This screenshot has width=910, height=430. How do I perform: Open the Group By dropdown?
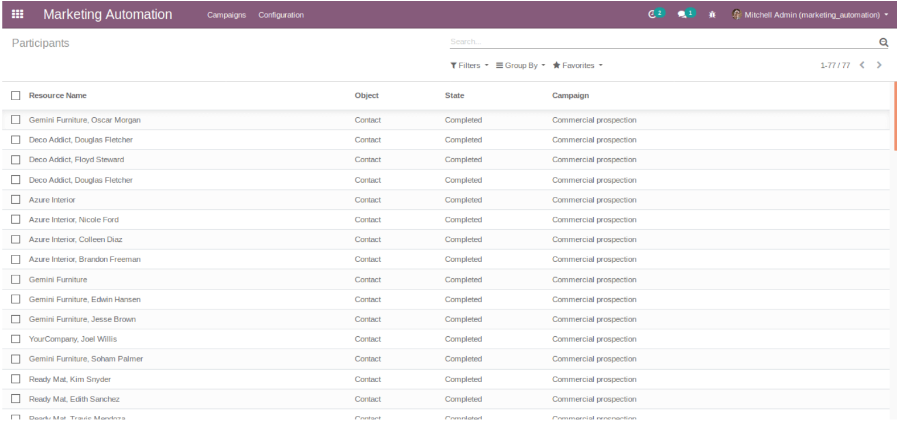[x=521, y=66]
